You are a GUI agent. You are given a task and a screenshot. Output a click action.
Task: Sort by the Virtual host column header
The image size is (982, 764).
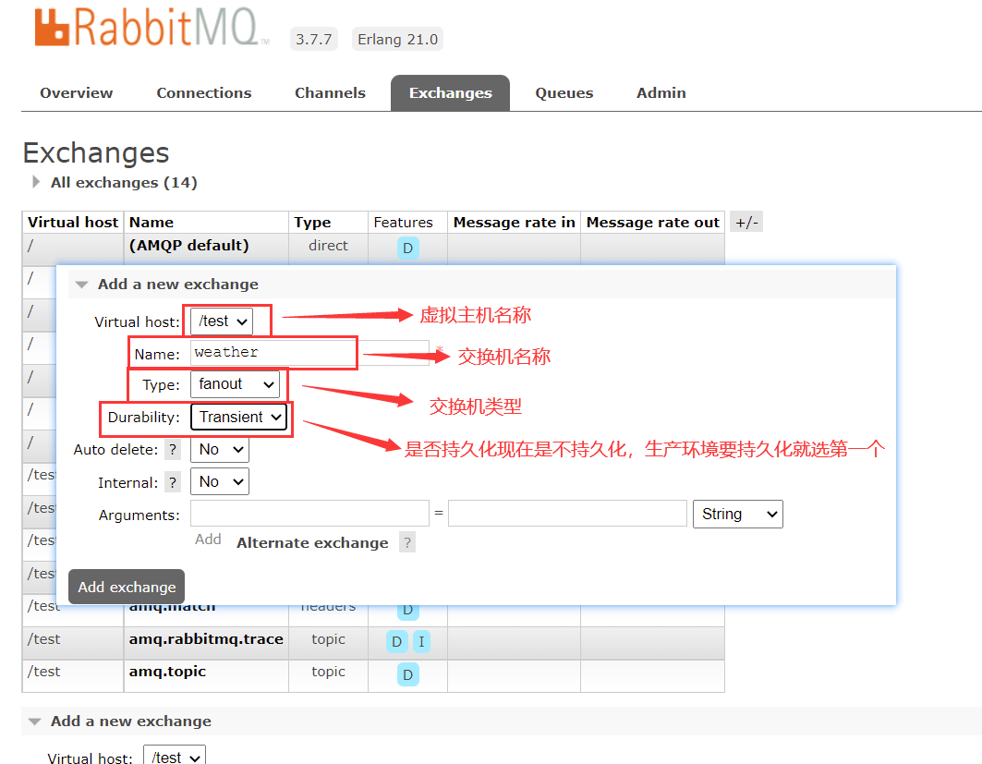point(73,223)
